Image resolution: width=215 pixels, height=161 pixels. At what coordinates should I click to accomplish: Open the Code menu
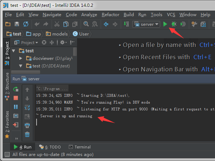coord(71,15)
